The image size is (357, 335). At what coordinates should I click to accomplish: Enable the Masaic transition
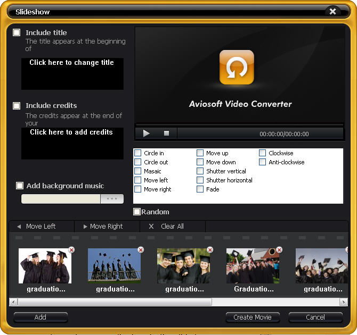click(x=138, y=171)
